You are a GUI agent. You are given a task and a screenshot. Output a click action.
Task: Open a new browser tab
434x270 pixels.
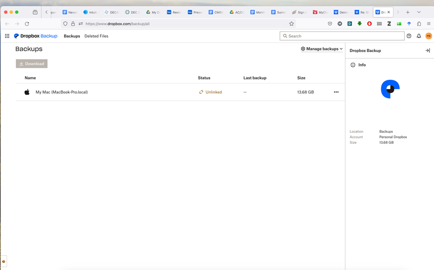[408, 12]
